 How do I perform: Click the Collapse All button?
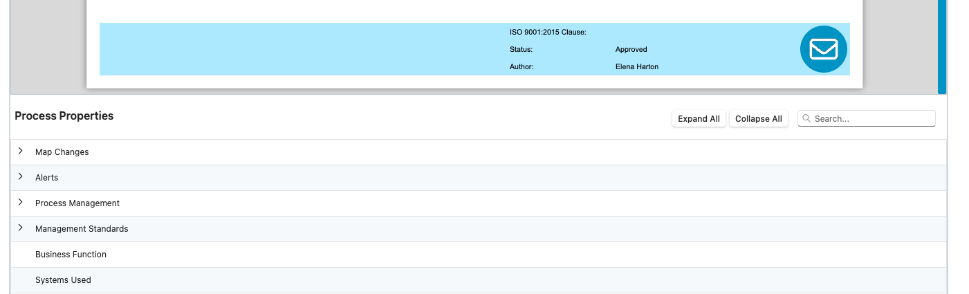pos(759,119)
